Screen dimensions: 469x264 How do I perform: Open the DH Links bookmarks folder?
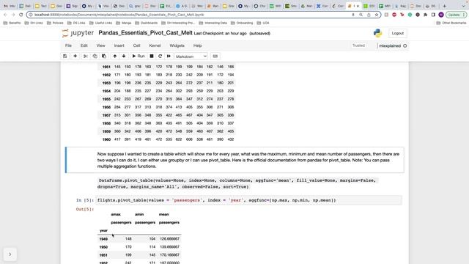click(x=33, y=23)
